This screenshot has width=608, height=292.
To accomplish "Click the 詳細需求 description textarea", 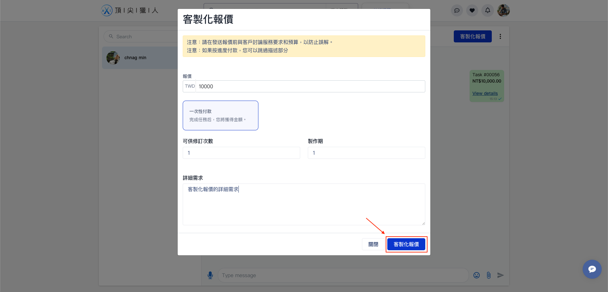I will click(304, 204).
